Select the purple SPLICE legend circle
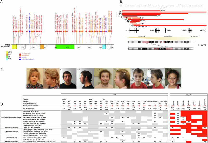Screen dimensions: 208x143 point(20,57)
